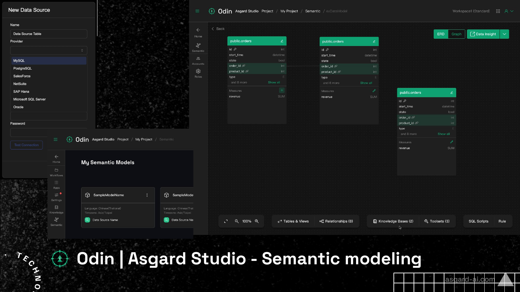The width and height of the screenshot is (520, 292).
Task: Open Tables & Views panel
Action: (x=293, y=221)
